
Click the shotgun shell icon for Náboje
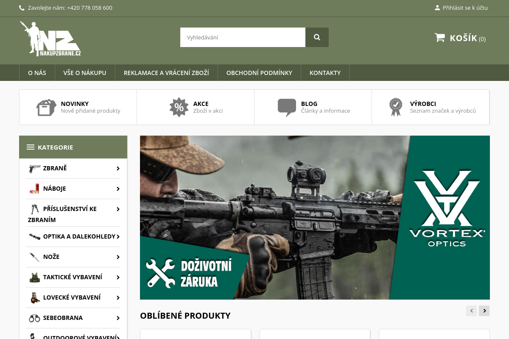pos(35,189)
